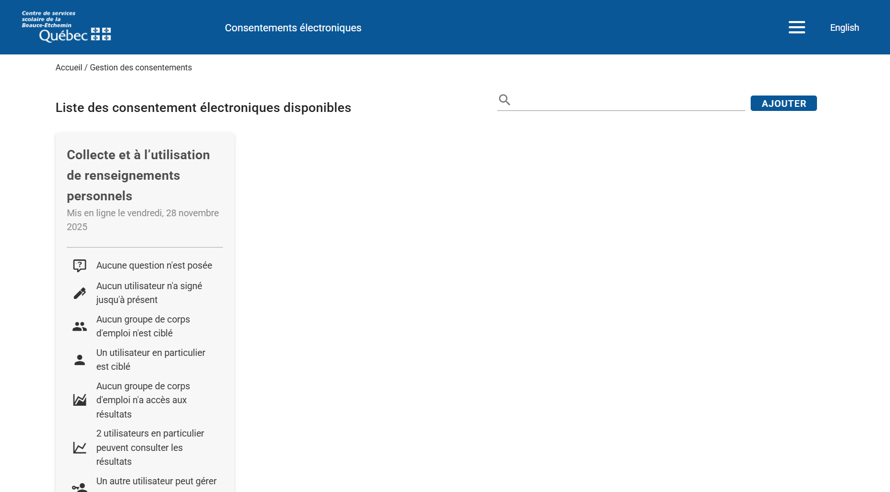Open the hamburger navigation menu
The width and height of the screenshot is (890, 492).
pyautogui.click(x=797, y=27)
